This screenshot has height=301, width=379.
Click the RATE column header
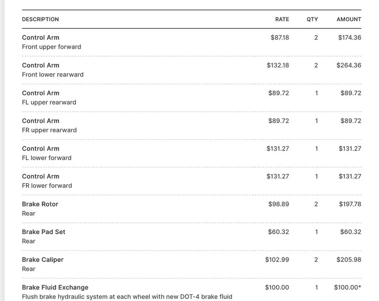click(282, 19)
